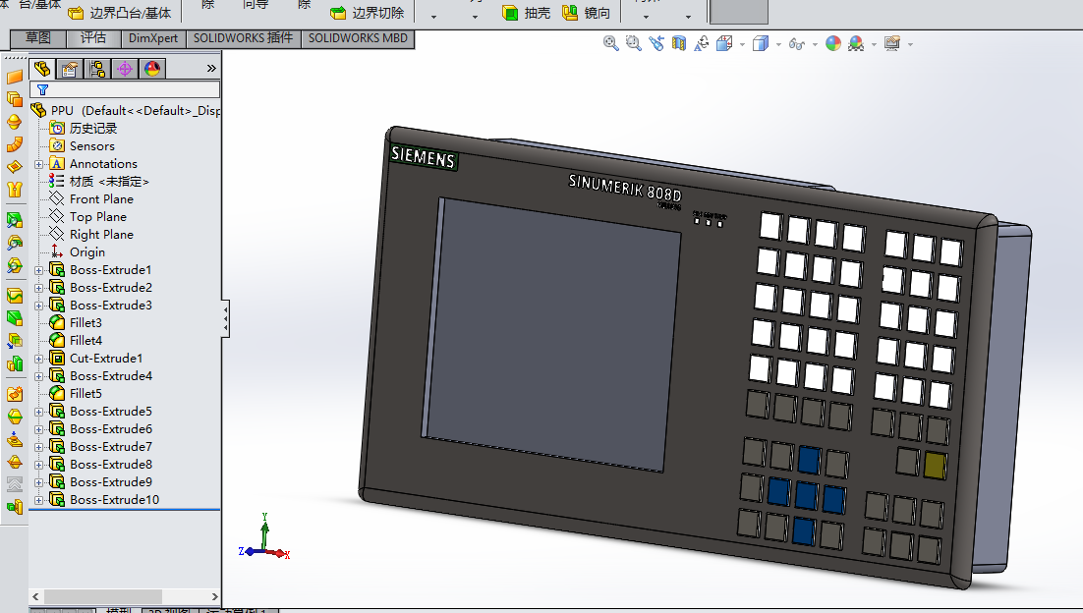1083x613 pixels.
Task: Click the Dynamic Annotation Views icon
Action: pos(701,43)
